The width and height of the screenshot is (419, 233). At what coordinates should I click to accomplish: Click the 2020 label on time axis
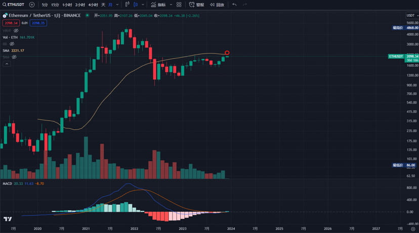click(37, 229)
